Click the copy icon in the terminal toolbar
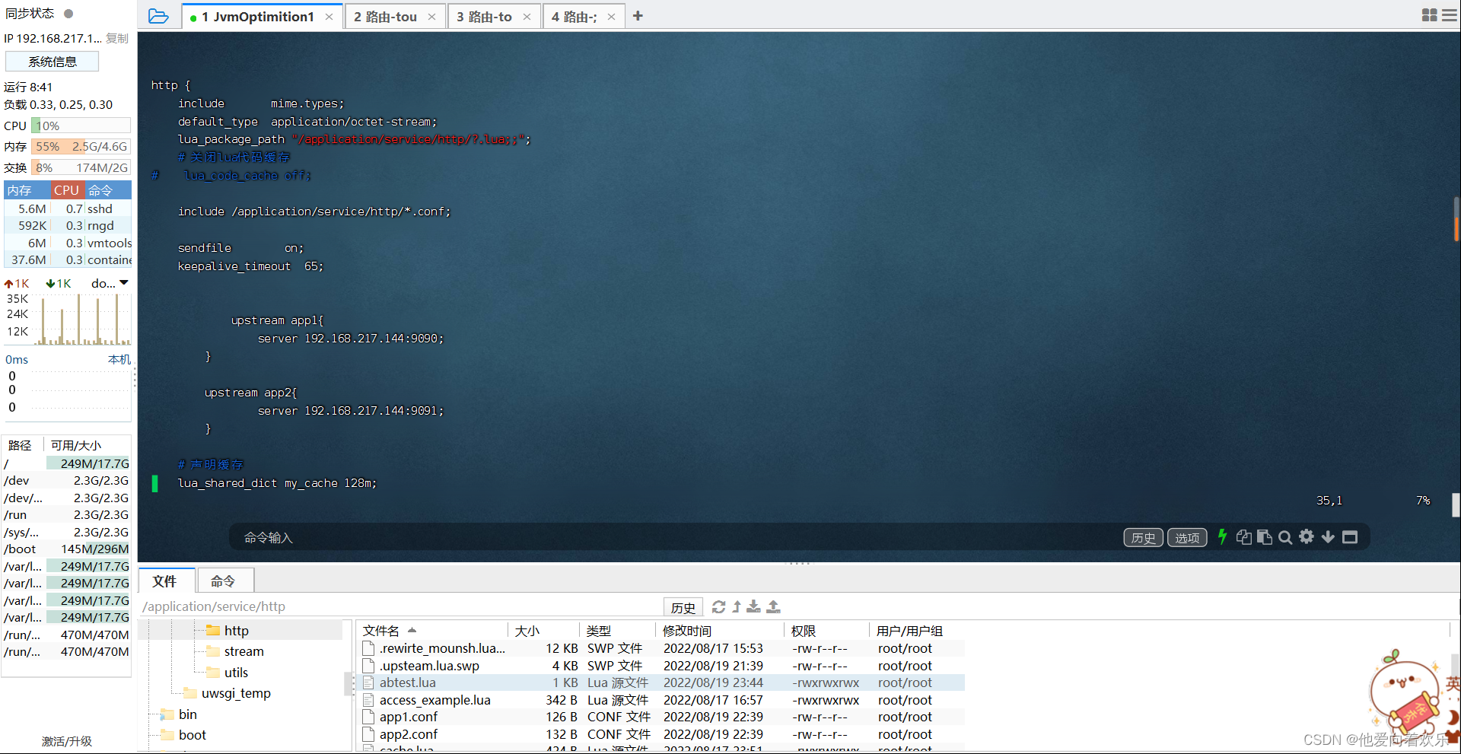This screenshot has height=754, width=1461. (x=1244, y=537)
